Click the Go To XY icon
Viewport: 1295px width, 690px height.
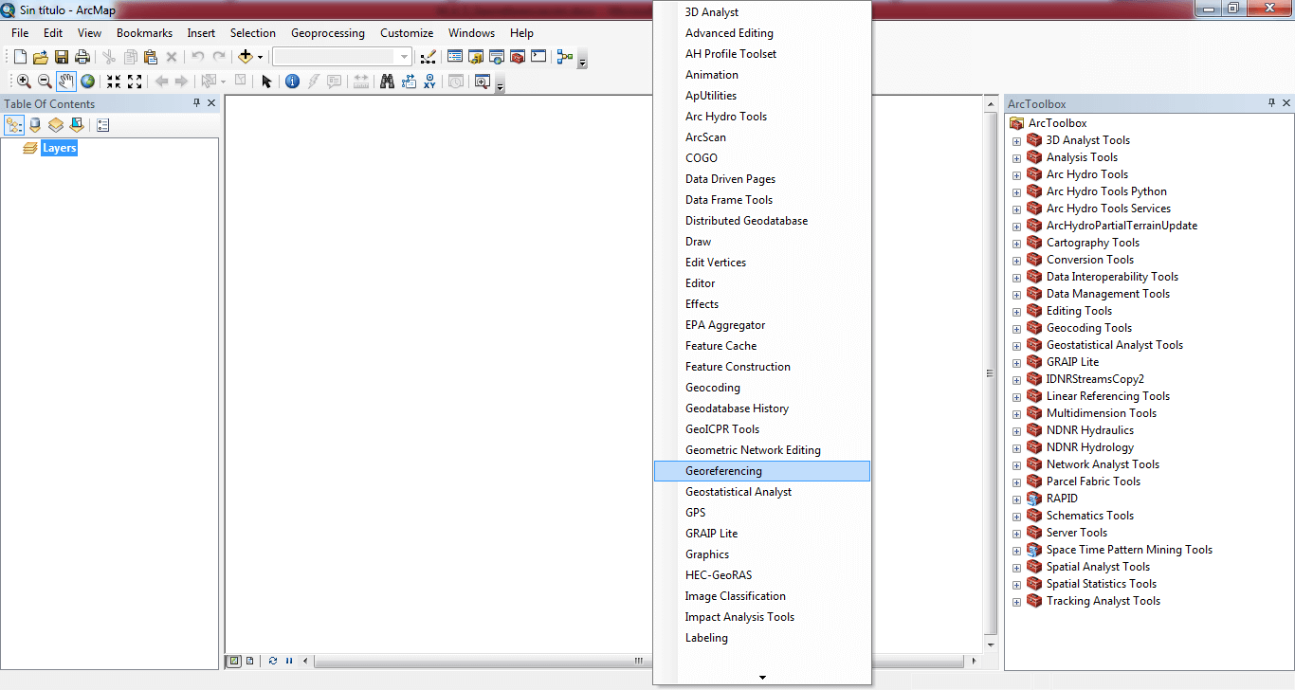point(430,82)
